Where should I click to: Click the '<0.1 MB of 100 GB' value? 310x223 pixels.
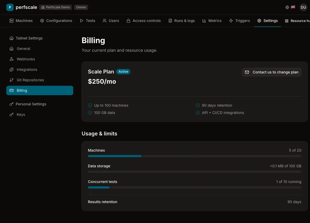click(285, 166)
